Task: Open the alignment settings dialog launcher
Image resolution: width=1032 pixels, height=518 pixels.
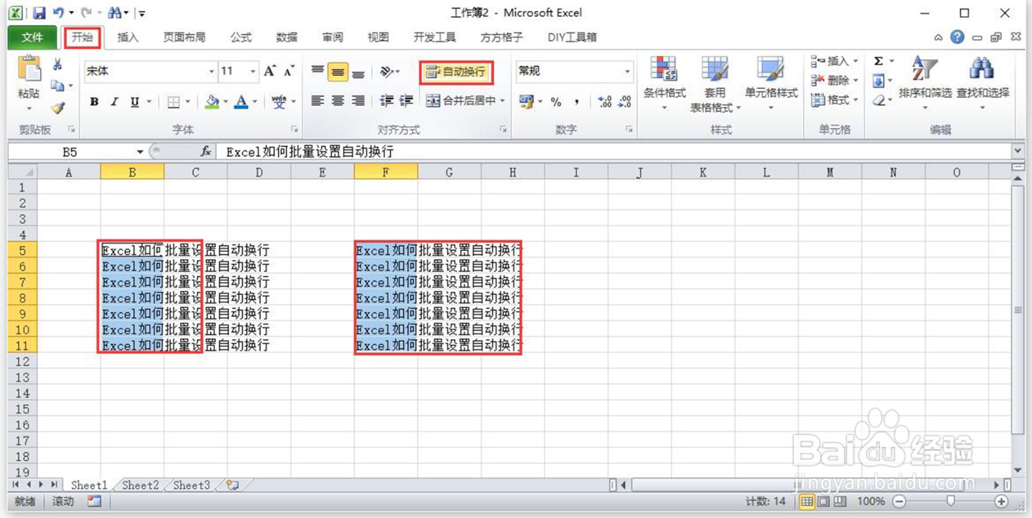Action: pos(503,129)
